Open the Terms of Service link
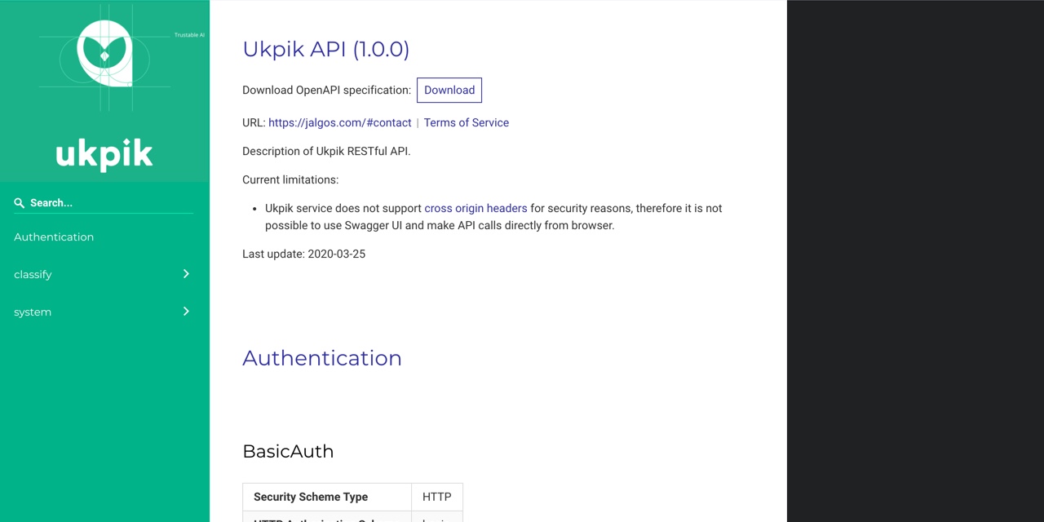Image resolution: width=1044 pixels, height=522 pixels. coord(467,123)
